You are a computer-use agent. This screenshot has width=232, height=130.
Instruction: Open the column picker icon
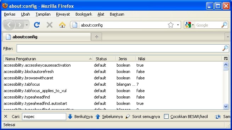226,58
